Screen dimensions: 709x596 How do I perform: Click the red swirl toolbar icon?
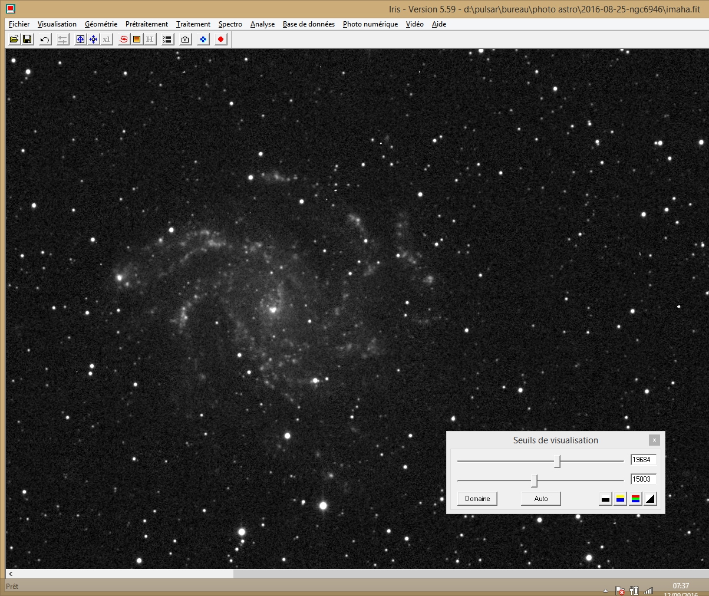pos(124,39)
